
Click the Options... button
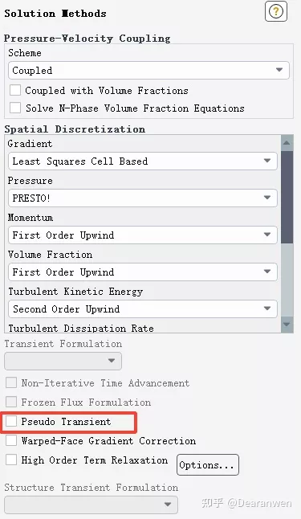coord(207,464)
